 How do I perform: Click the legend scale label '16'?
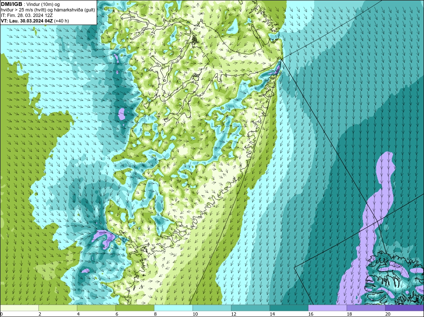click(311, 314)
